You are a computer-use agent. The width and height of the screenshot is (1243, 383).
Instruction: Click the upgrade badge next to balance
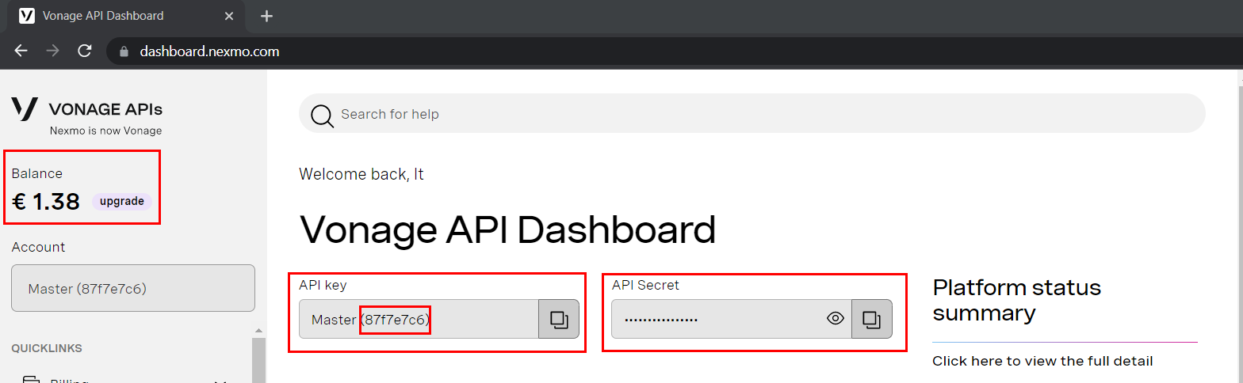pos(121,201)
